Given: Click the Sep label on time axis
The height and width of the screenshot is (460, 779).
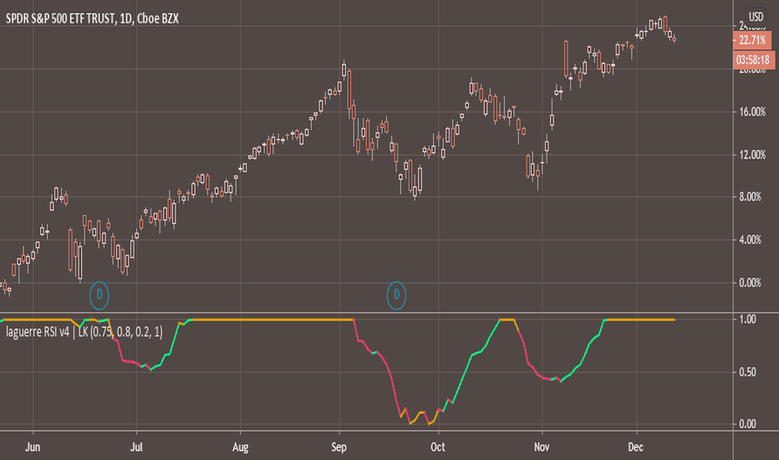Looking at the screenshot, I should [339, 447].
